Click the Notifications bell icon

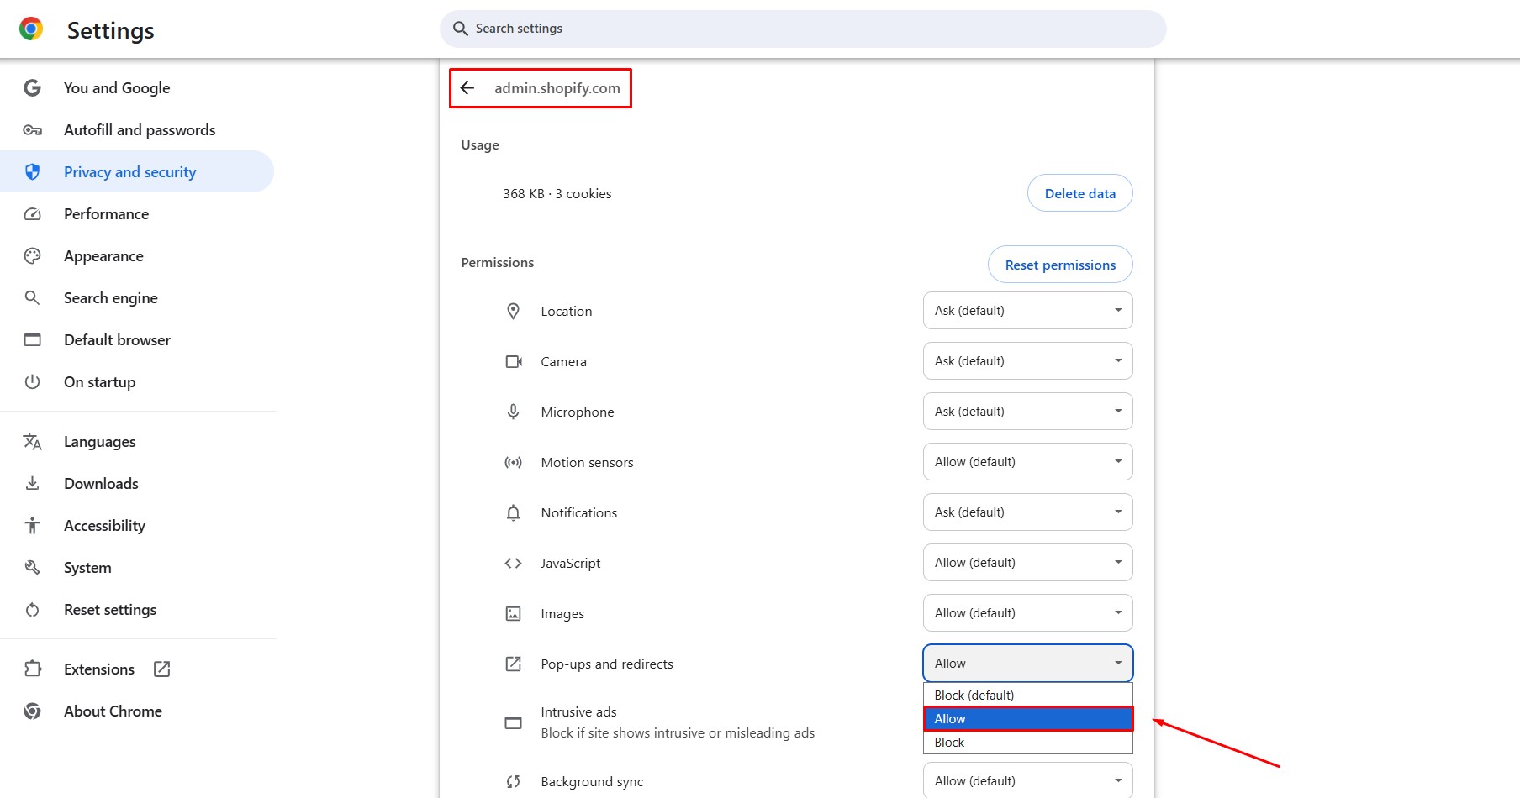click(x=513, y=512)
